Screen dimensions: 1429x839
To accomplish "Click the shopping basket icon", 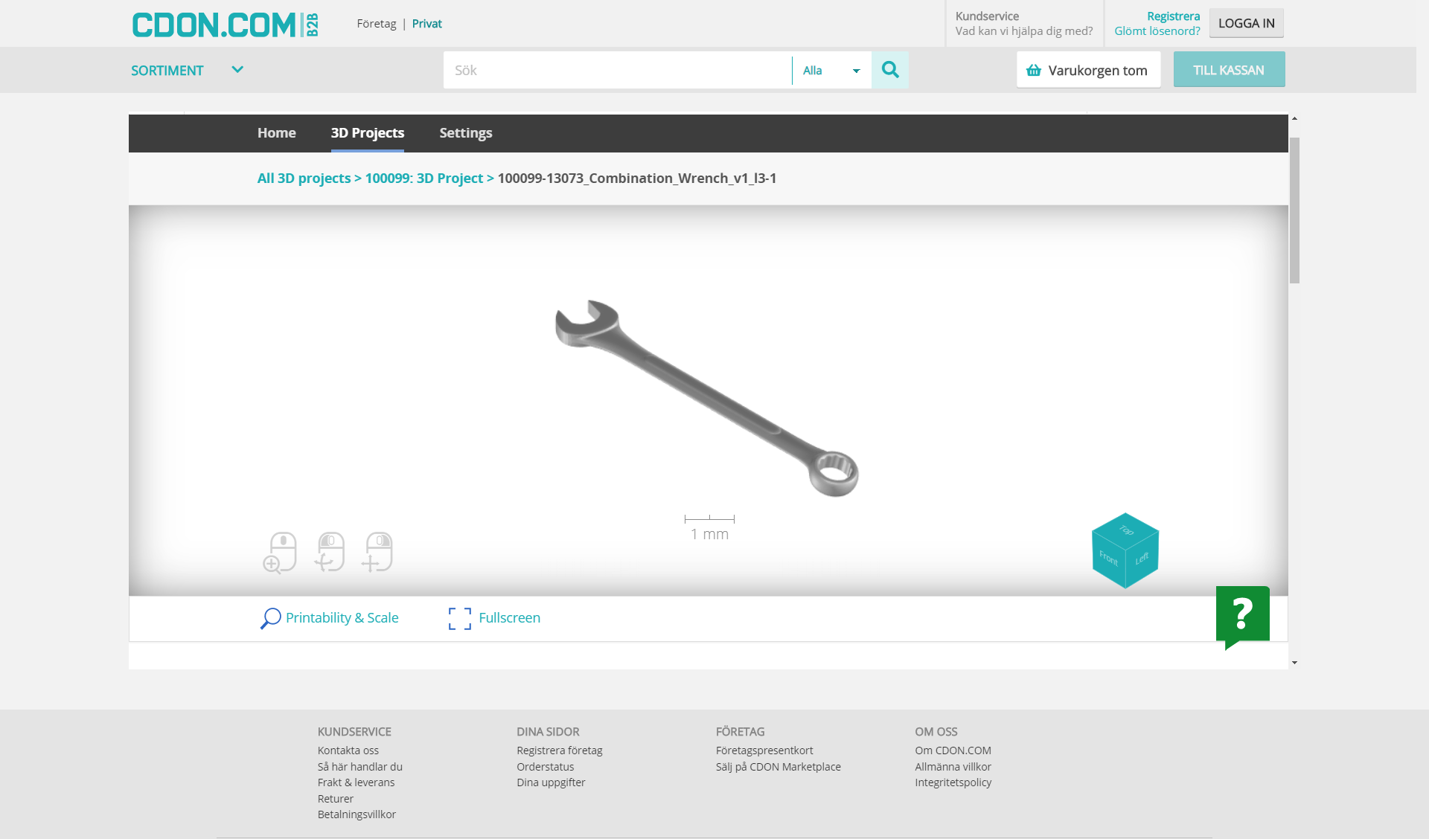I will [1033, 71].
